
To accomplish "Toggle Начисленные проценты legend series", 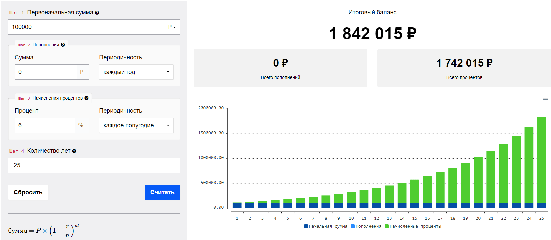I will coord(413,226).
